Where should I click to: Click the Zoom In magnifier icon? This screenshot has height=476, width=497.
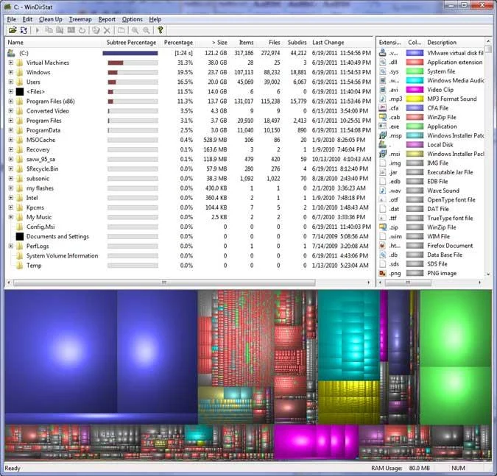coord(135,30)
